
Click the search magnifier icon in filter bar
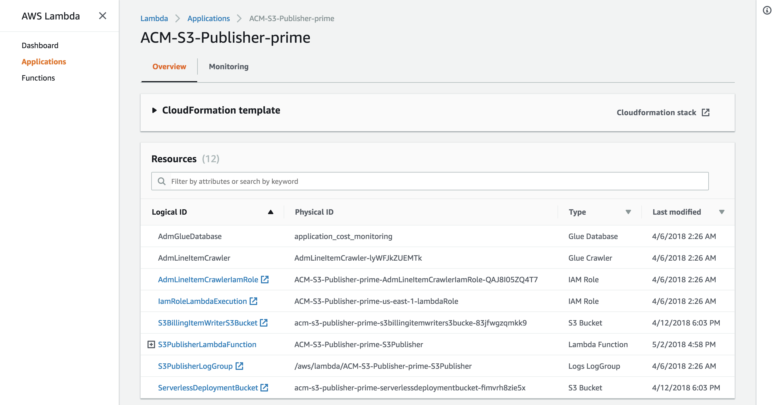point(162,181)
